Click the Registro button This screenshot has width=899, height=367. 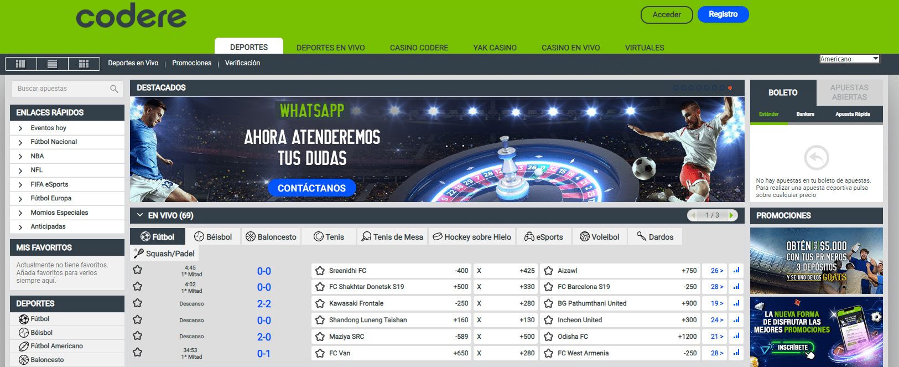(723, 14)
